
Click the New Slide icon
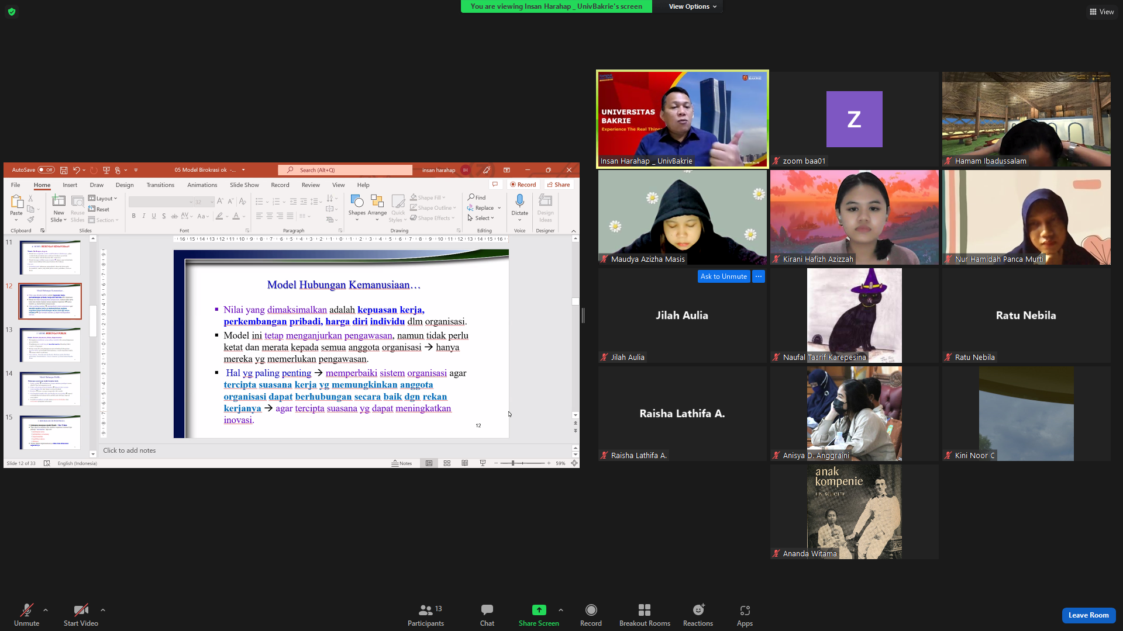(x=58, y=202)
